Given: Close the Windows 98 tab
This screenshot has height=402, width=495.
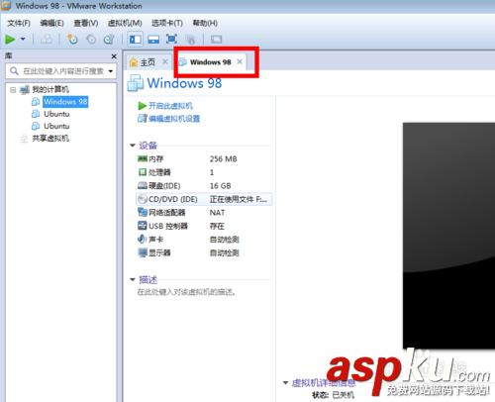Looking at the screenshot, I should pyautogui.click(x=240, y=61).
